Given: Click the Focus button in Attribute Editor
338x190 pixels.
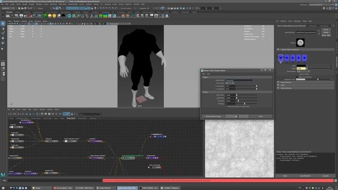Looking at the screenshot, I should point(326,30).
